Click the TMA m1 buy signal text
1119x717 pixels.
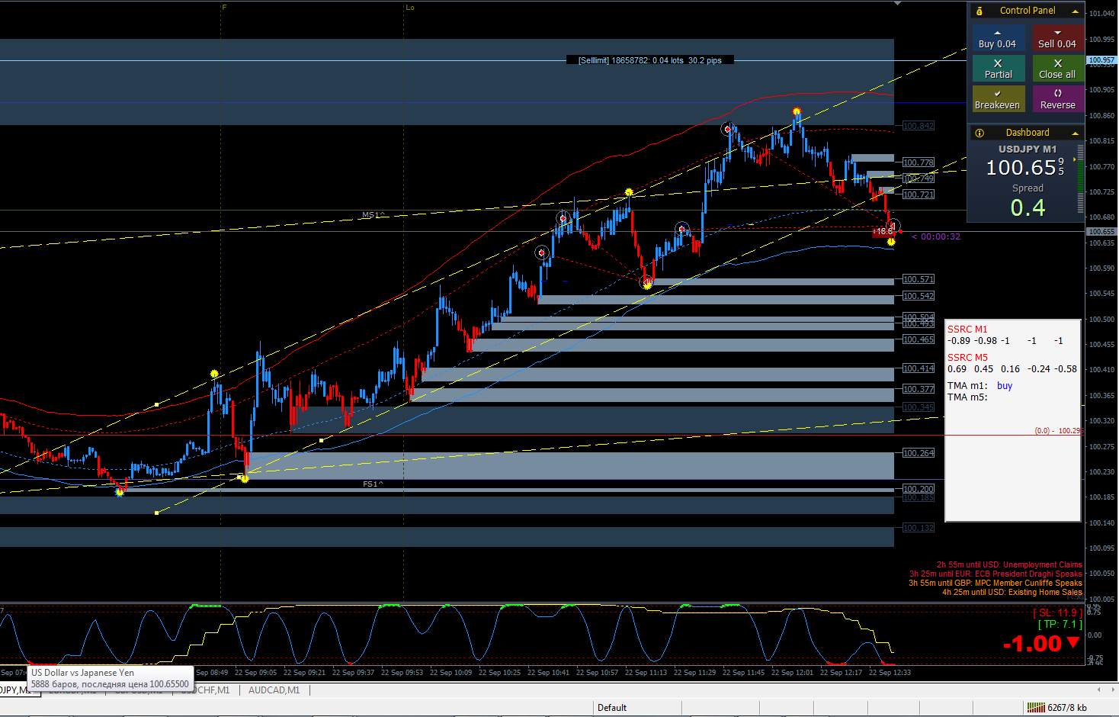point(1005,386)
